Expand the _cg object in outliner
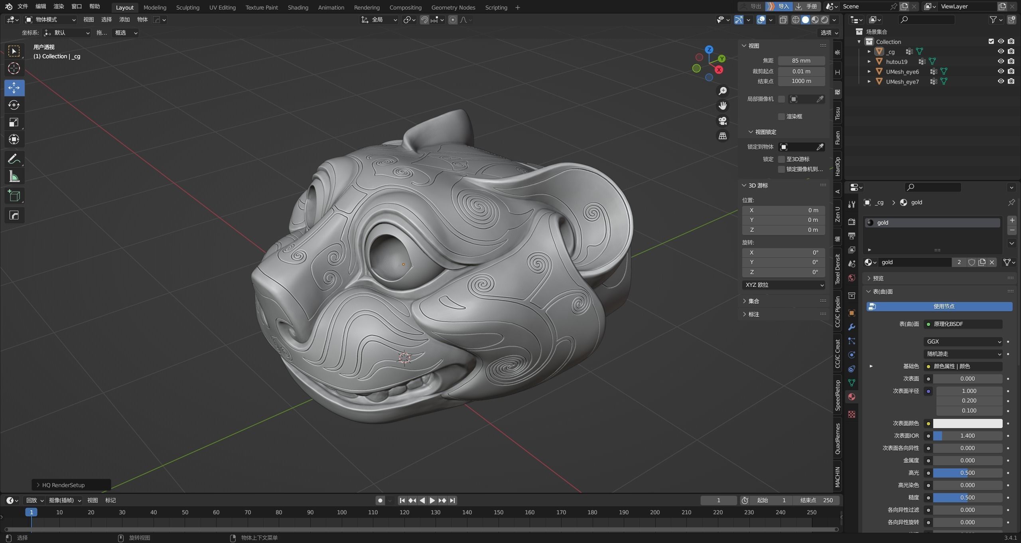Image resolution: width=1021 pixels, height=543 pixels. [x=869, y=51]
